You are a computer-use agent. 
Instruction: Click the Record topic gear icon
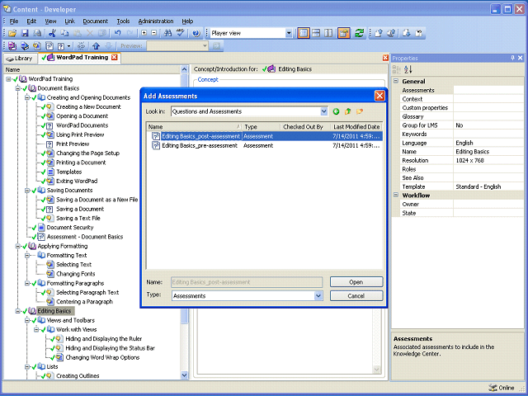(81, 46)
